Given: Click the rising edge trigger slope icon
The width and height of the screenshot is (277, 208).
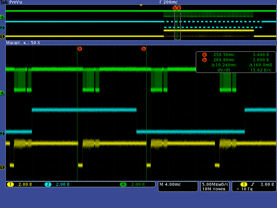Looking at the screenshot, I should [x=252, y=184].
